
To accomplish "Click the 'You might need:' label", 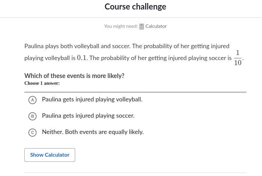I will (121, 26).
